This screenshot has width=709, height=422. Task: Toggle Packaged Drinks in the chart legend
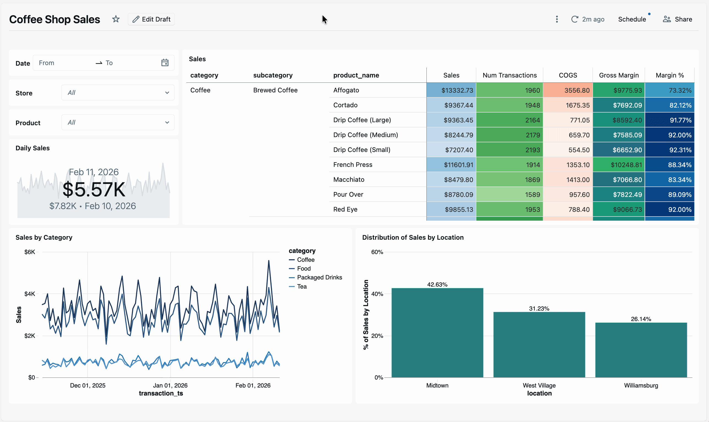click(x=319, y=277)
